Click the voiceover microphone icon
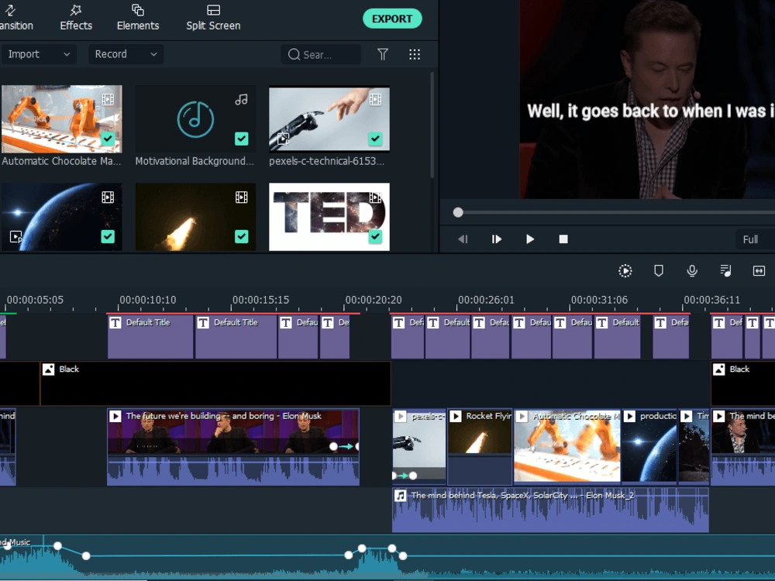775x581 pixels. pyautogui.click(x=692, y=270)
